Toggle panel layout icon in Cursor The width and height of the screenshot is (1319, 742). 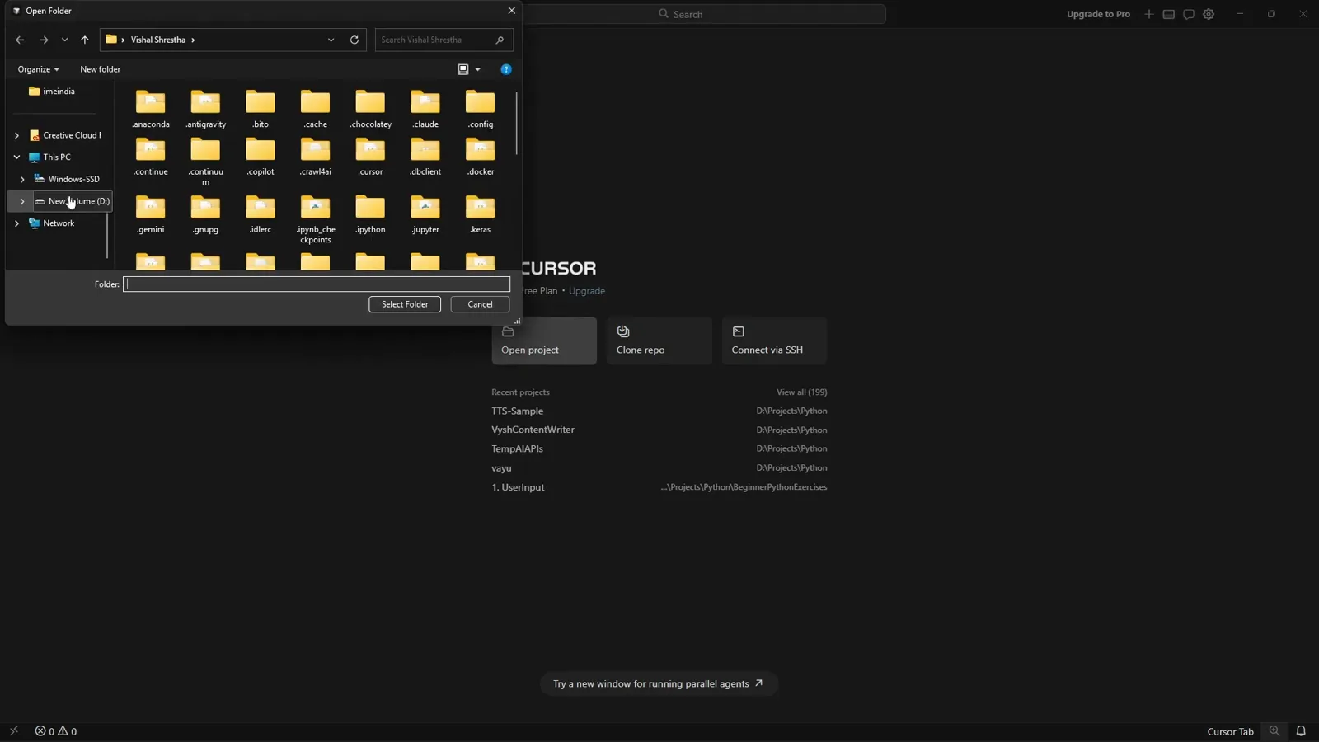click(x=1168, y=14)
